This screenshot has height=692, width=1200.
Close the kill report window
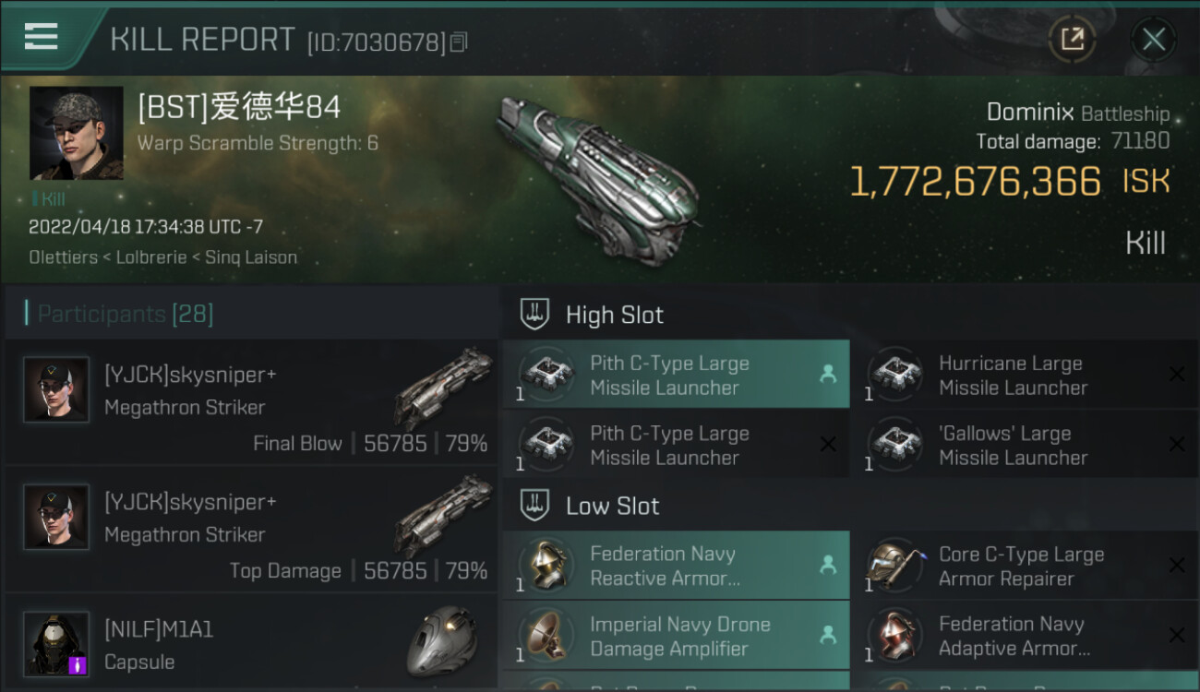click(1154, 39)
